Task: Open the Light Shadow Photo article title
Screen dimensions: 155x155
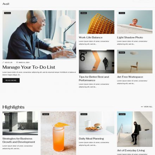Action: (x=130, y=37)
